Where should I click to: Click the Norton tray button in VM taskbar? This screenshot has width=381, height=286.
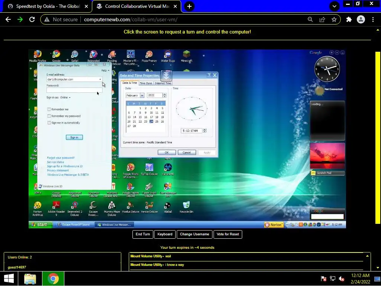[274, 225]
